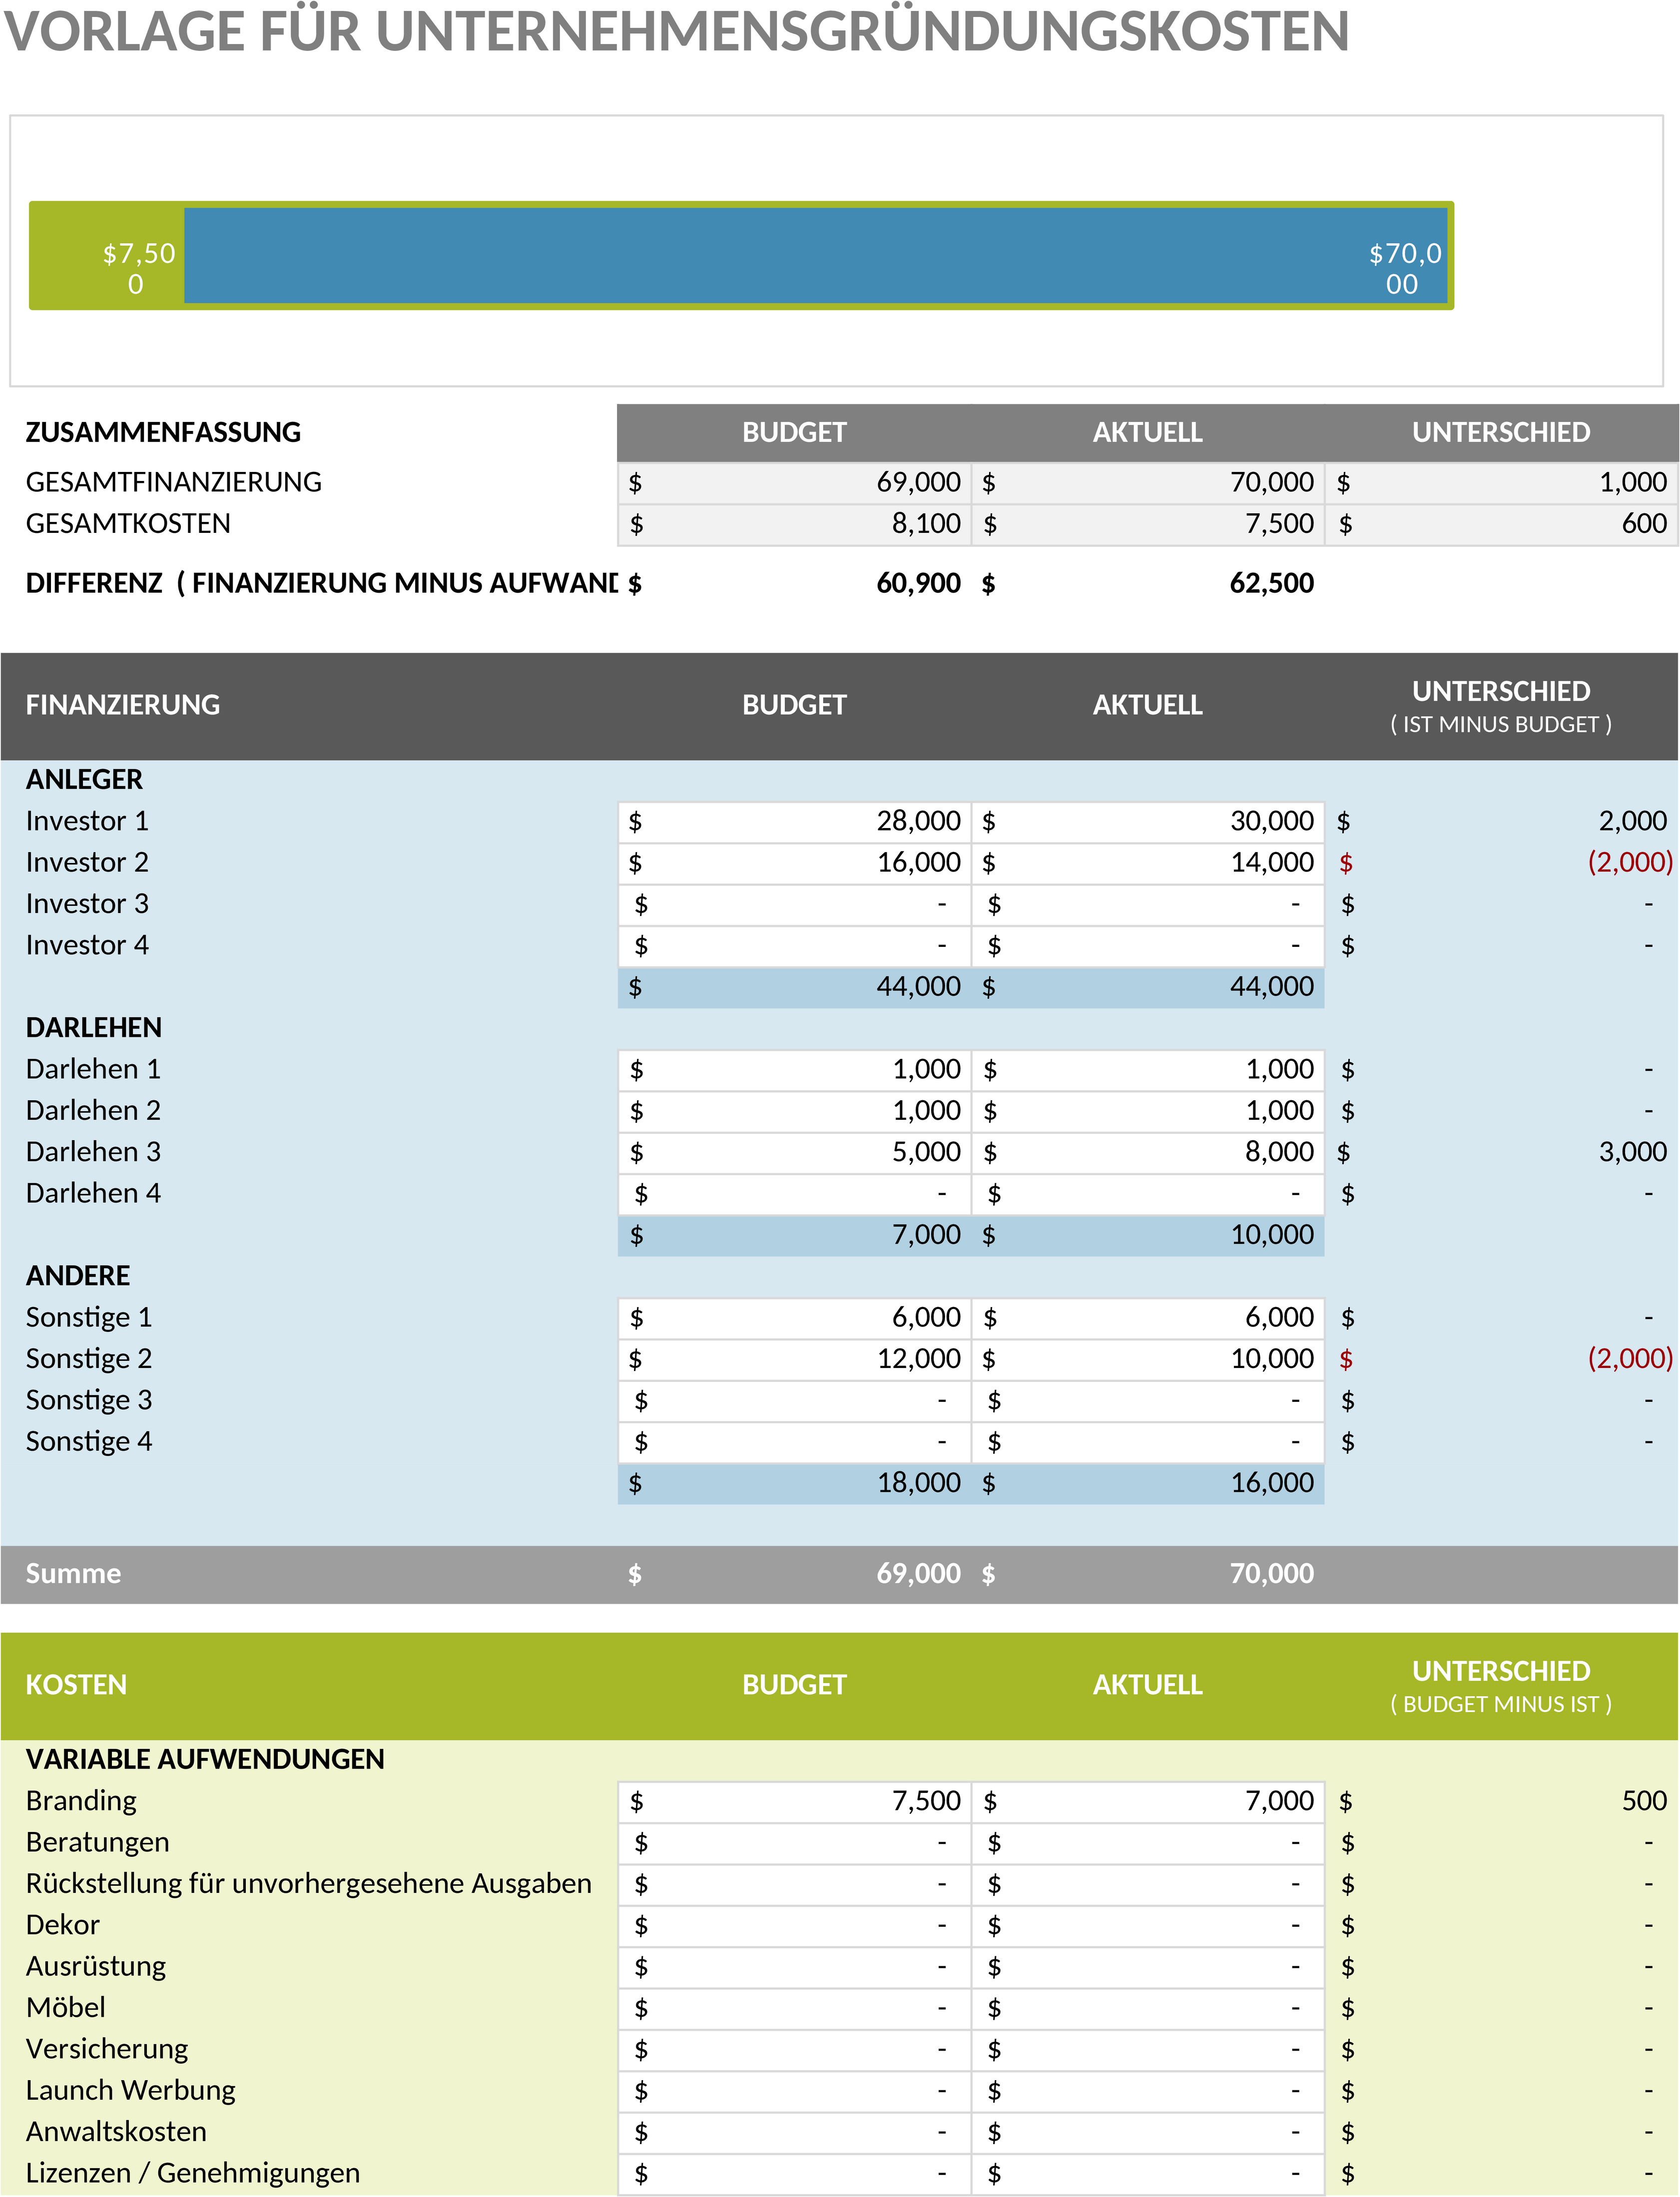Select the Sonstige 4 row label

89,1441
